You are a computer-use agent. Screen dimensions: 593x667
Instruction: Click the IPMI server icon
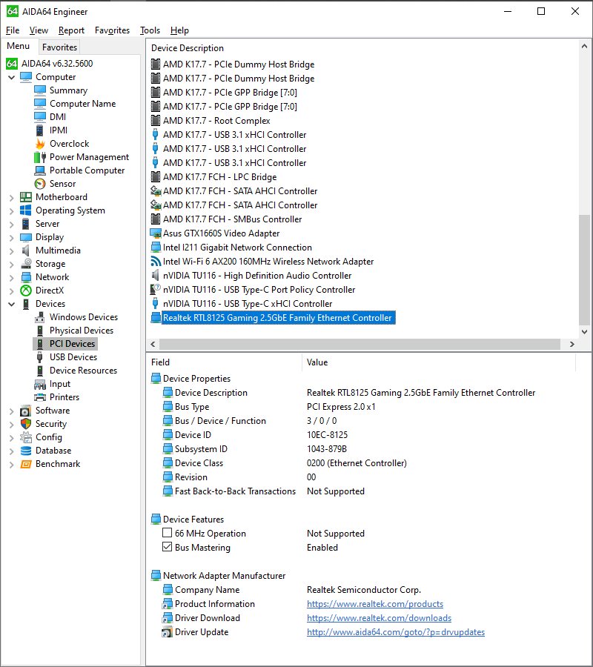pos(40,130)
